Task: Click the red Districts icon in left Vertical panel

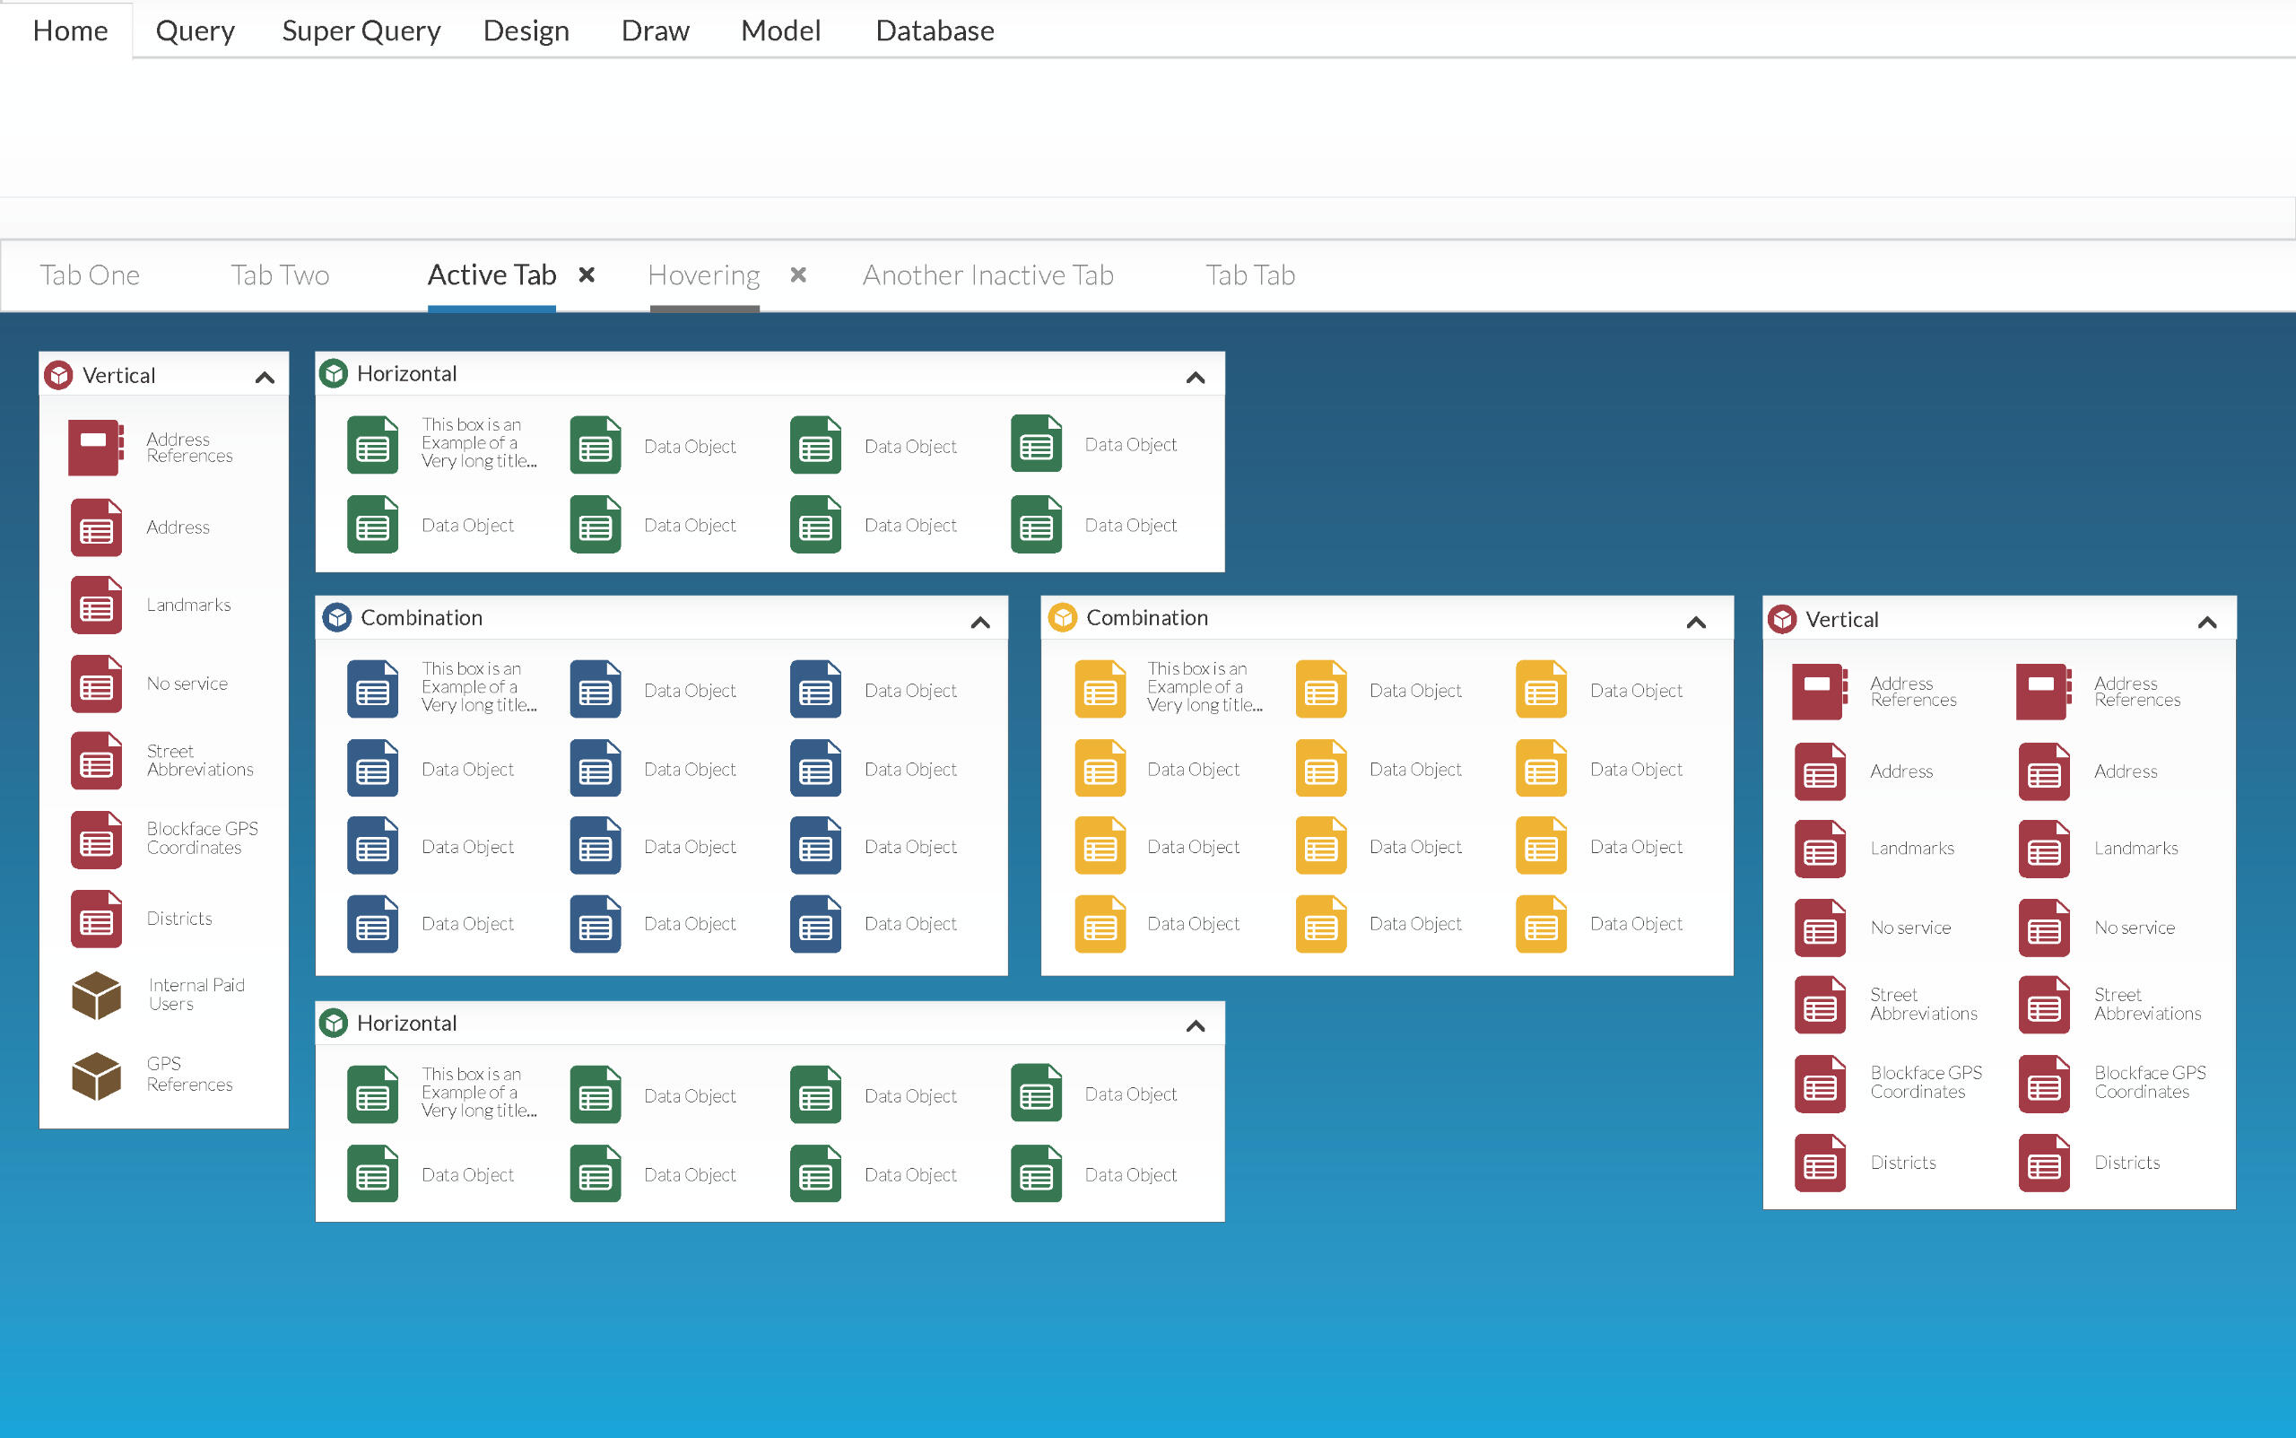Action: (x=96, y=919)
